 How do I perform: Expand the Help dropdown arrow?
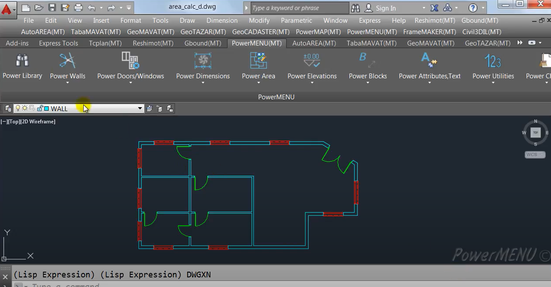click(483, 8)
